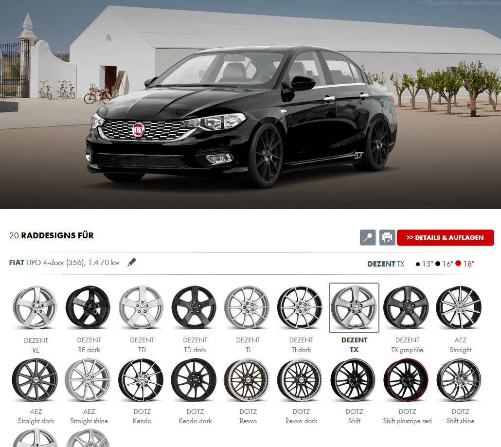
Task: Click the magnifier zoom icon button
Action: (x=368, y=237)
